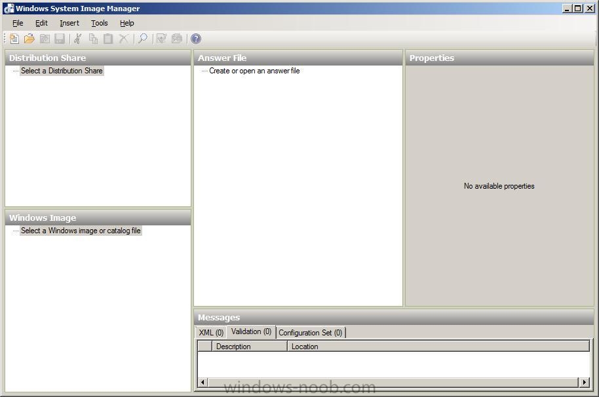Image resolution: width=599 pixels, height=397 pixels.
Task: Click the Messages left scroll arrow
Action: (203, 382)
